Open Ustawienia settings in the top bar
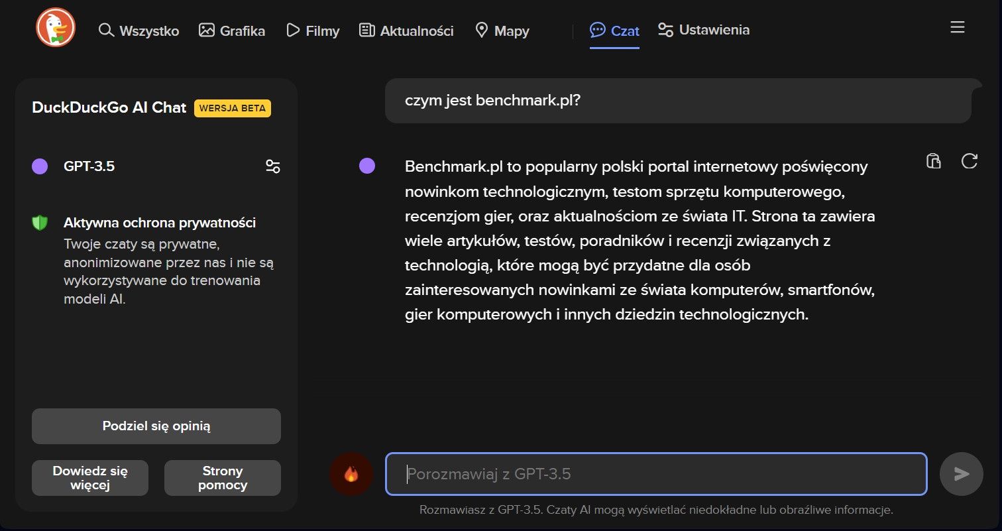Screen dimensions: 1002x531 (703, 30)
